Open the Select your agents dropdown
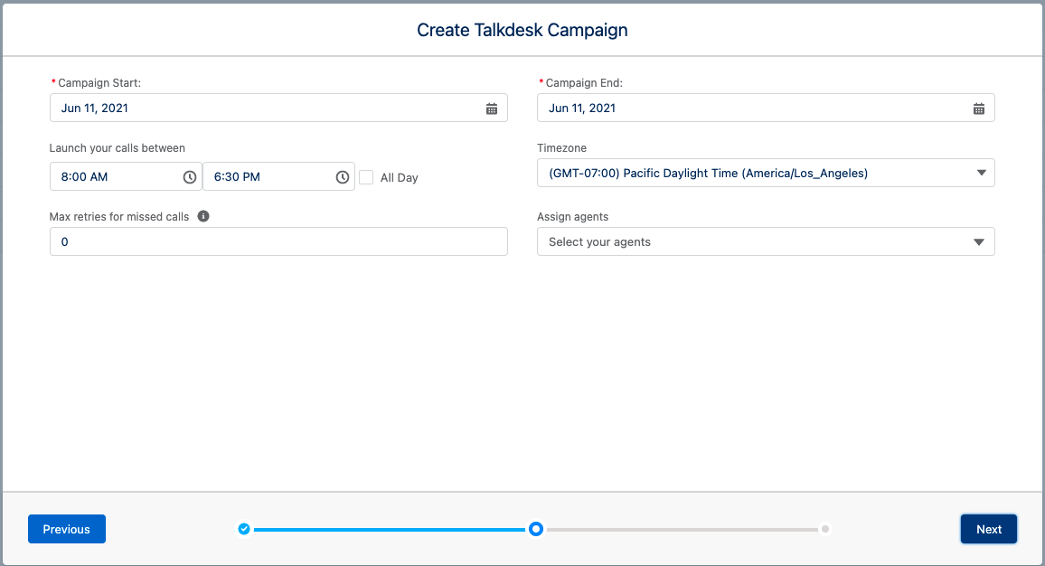This screenshot has height=566, width=1045. click(x=766, y=241)
